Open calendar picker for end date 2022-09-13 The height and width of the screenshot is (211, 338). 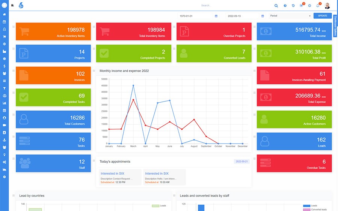point(263,16)
